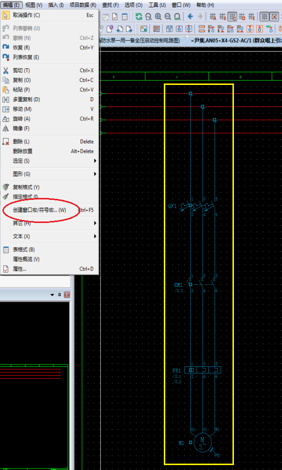Click the previous page icon
This screenshot has height=470, width=282.
click(x=120, y=29)
